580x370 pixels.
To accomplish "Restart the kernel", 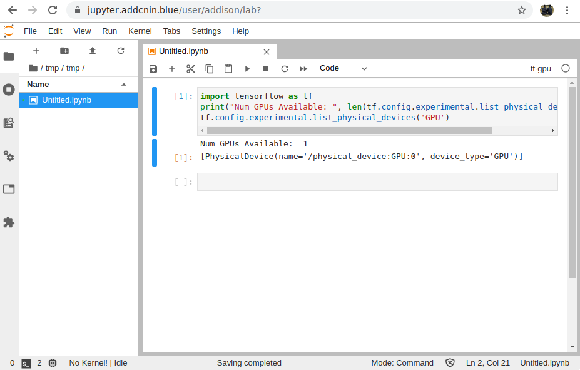I will pos(285,69).
